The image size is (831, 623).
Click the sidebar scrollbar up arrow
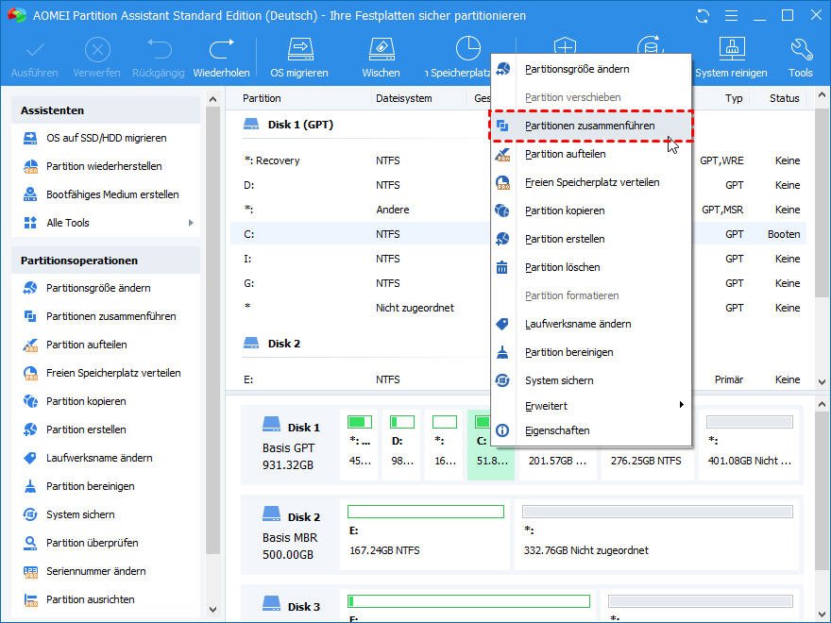(213, 99)
